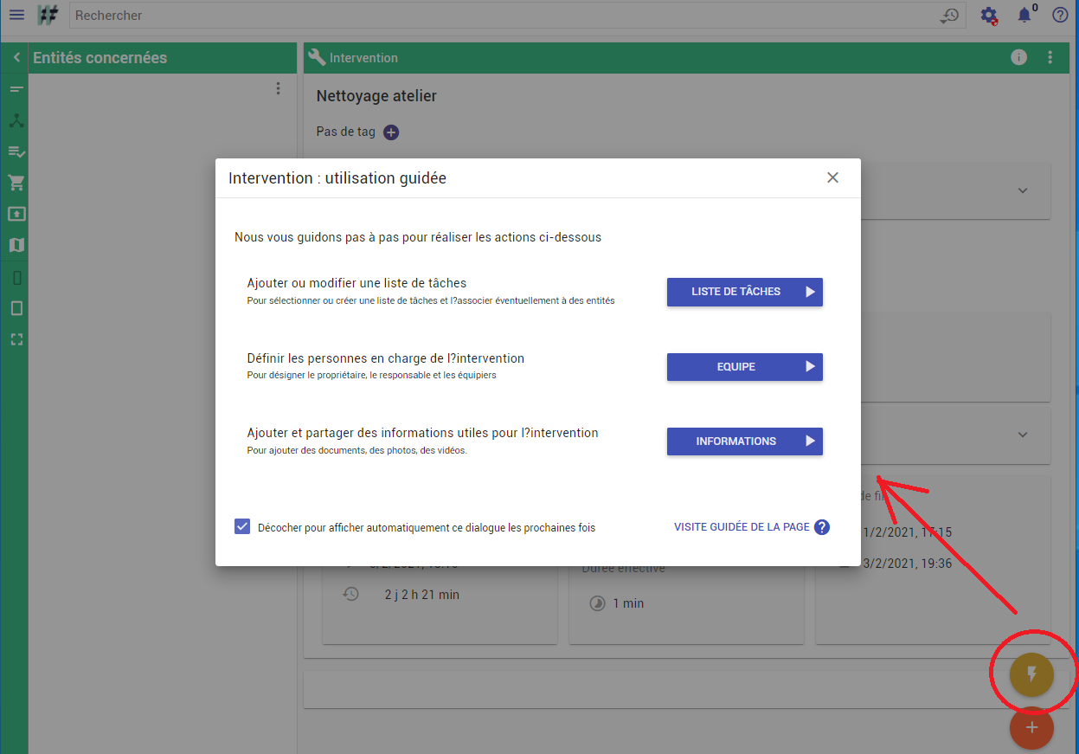Close the guided usage dialog
Screen dimensions: 1079x754
833,177
